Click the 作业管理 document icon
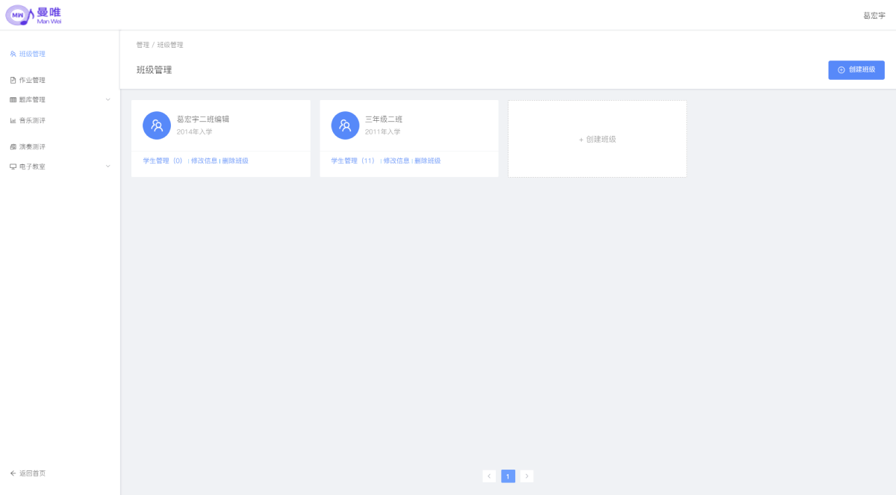 pyautogui.click(x=13, y=80)
